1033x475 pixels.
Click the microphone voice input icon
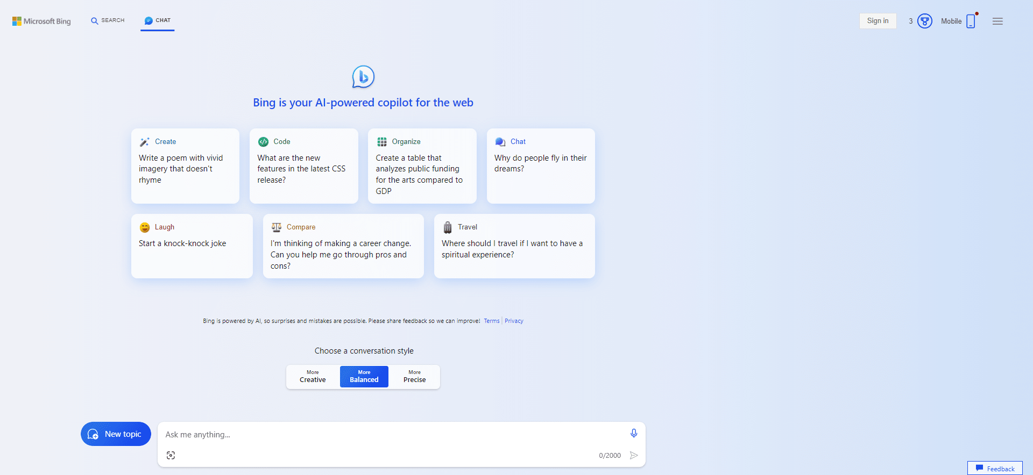pyautogui.click(x=634, y=434)
